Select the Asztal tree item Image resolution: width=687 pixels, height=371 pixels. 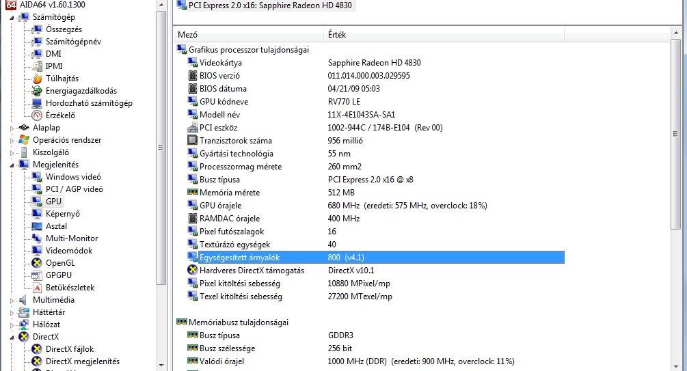click(x=56, y=226)
